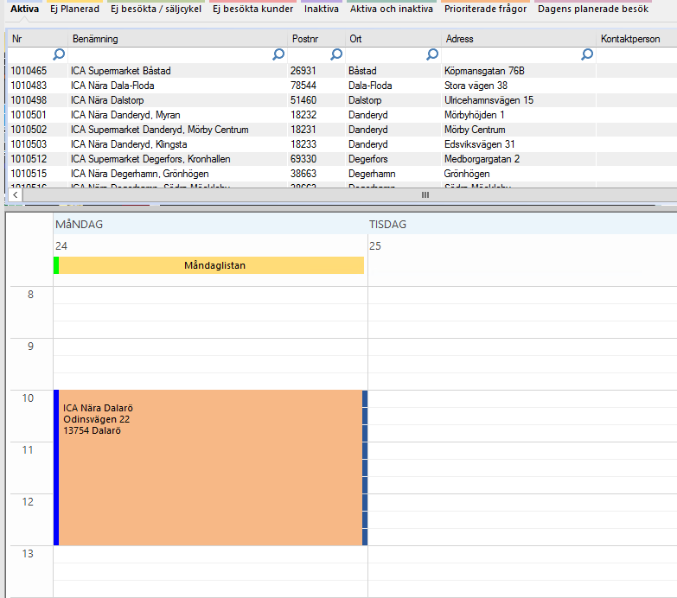The image size is (677, 598).
Task: Click Ort cell Dalstorp
Action: point(365,100)
